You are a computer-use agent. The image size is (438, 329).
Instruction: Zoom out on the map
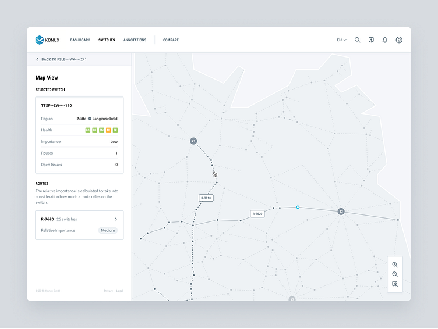tap(395, 274)
